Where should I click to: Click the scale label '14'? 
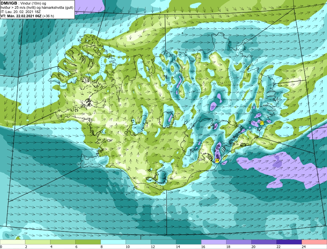click(178, 247)
